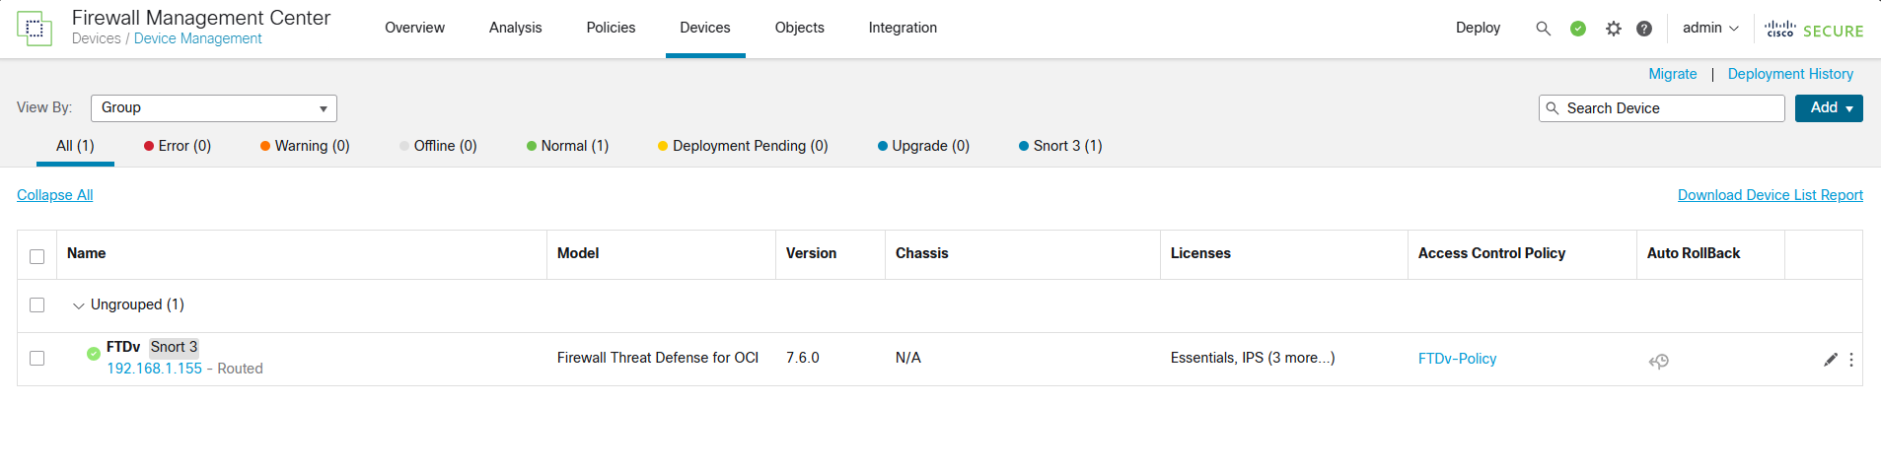
Task: Switch to the Normal (1) filter tab
Action: pyautogui.click(x=567, y=146)
